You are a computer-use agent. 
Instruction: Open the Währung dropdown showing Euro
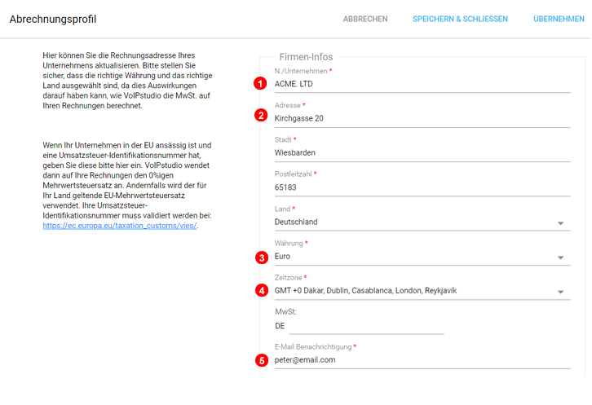click(x=422, y=257)
